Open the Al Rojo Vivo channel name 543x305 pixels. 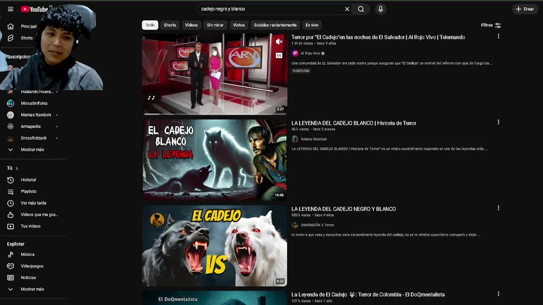pos(310,53)
